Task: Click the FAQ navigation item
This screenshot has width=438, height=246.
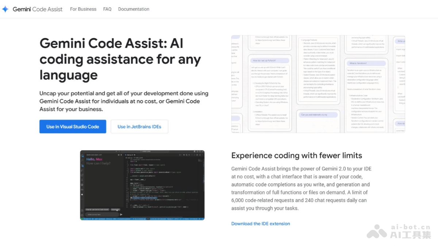Action: point(107,9)
